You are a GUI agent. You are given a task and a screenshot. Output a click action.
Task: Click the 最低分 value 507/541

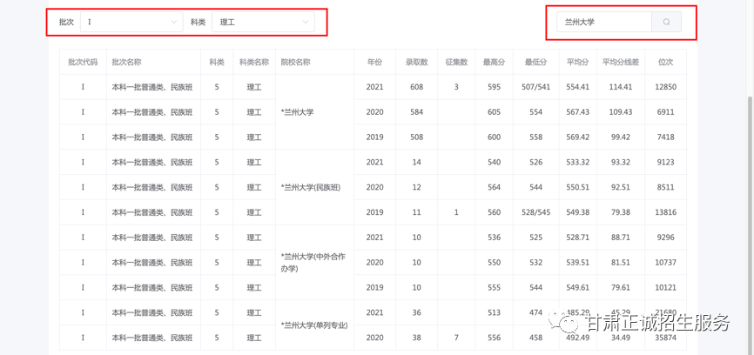535,87
